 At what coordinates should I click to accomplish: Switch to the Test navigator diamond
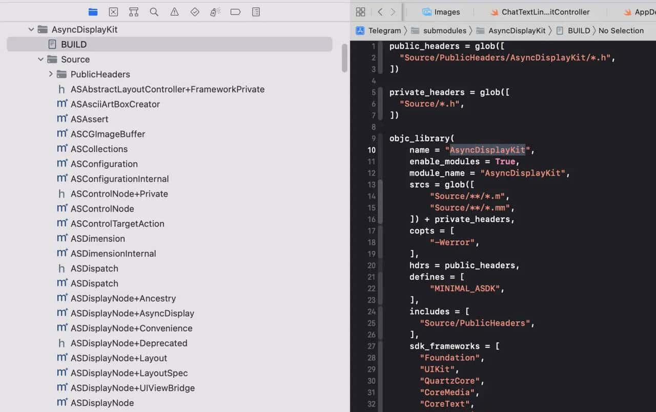(195, 12)
